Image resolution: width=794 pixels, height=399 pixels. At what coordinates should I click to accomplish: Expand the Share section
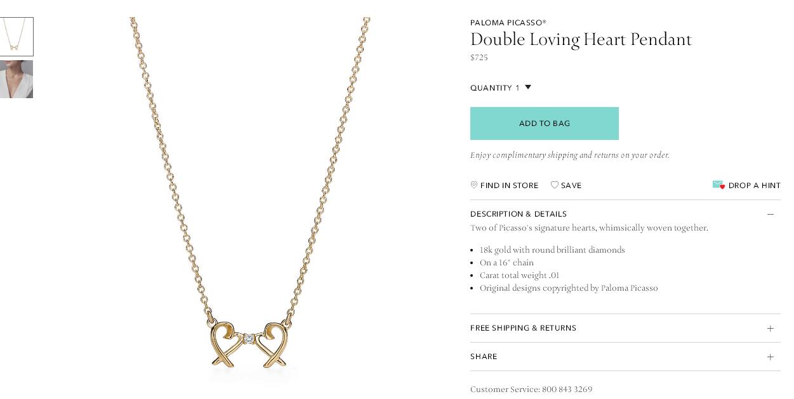pyautogui.click(x=625, y=357)
